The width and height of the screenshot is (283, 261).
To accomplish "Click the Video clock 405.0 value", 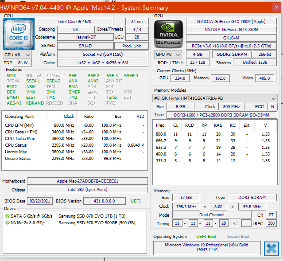I will point(264,78).
